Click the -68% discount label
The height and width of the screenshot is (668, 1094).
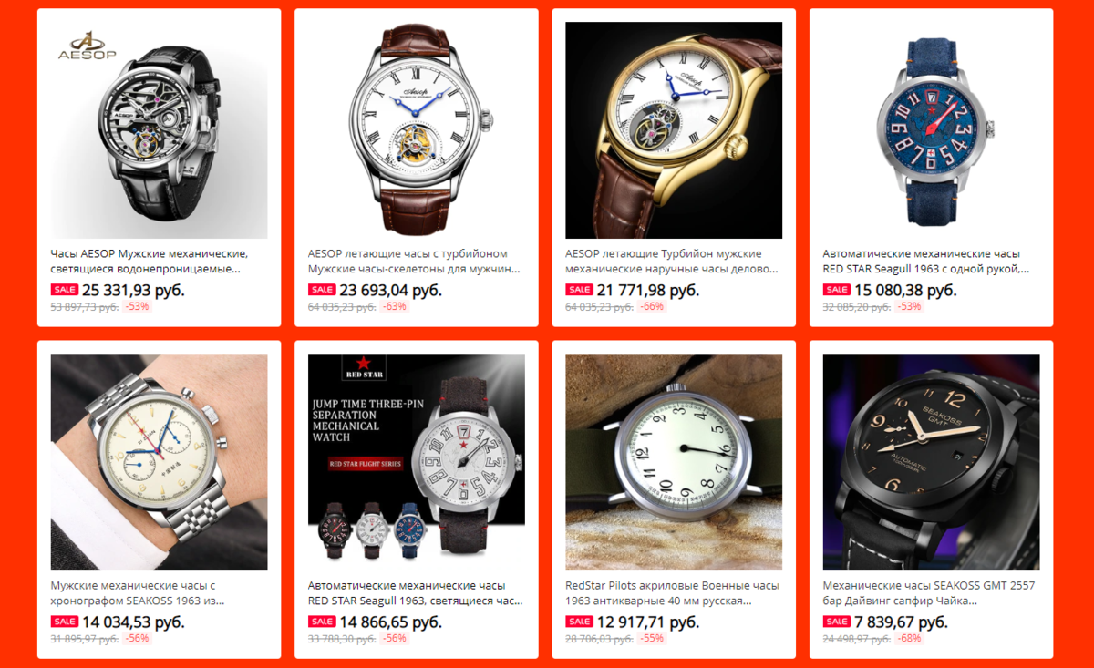coord(909,639)
